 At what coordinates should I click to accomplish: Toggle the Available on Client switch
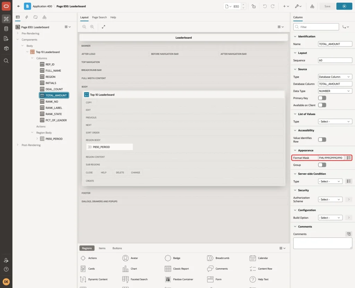point(322,105)
